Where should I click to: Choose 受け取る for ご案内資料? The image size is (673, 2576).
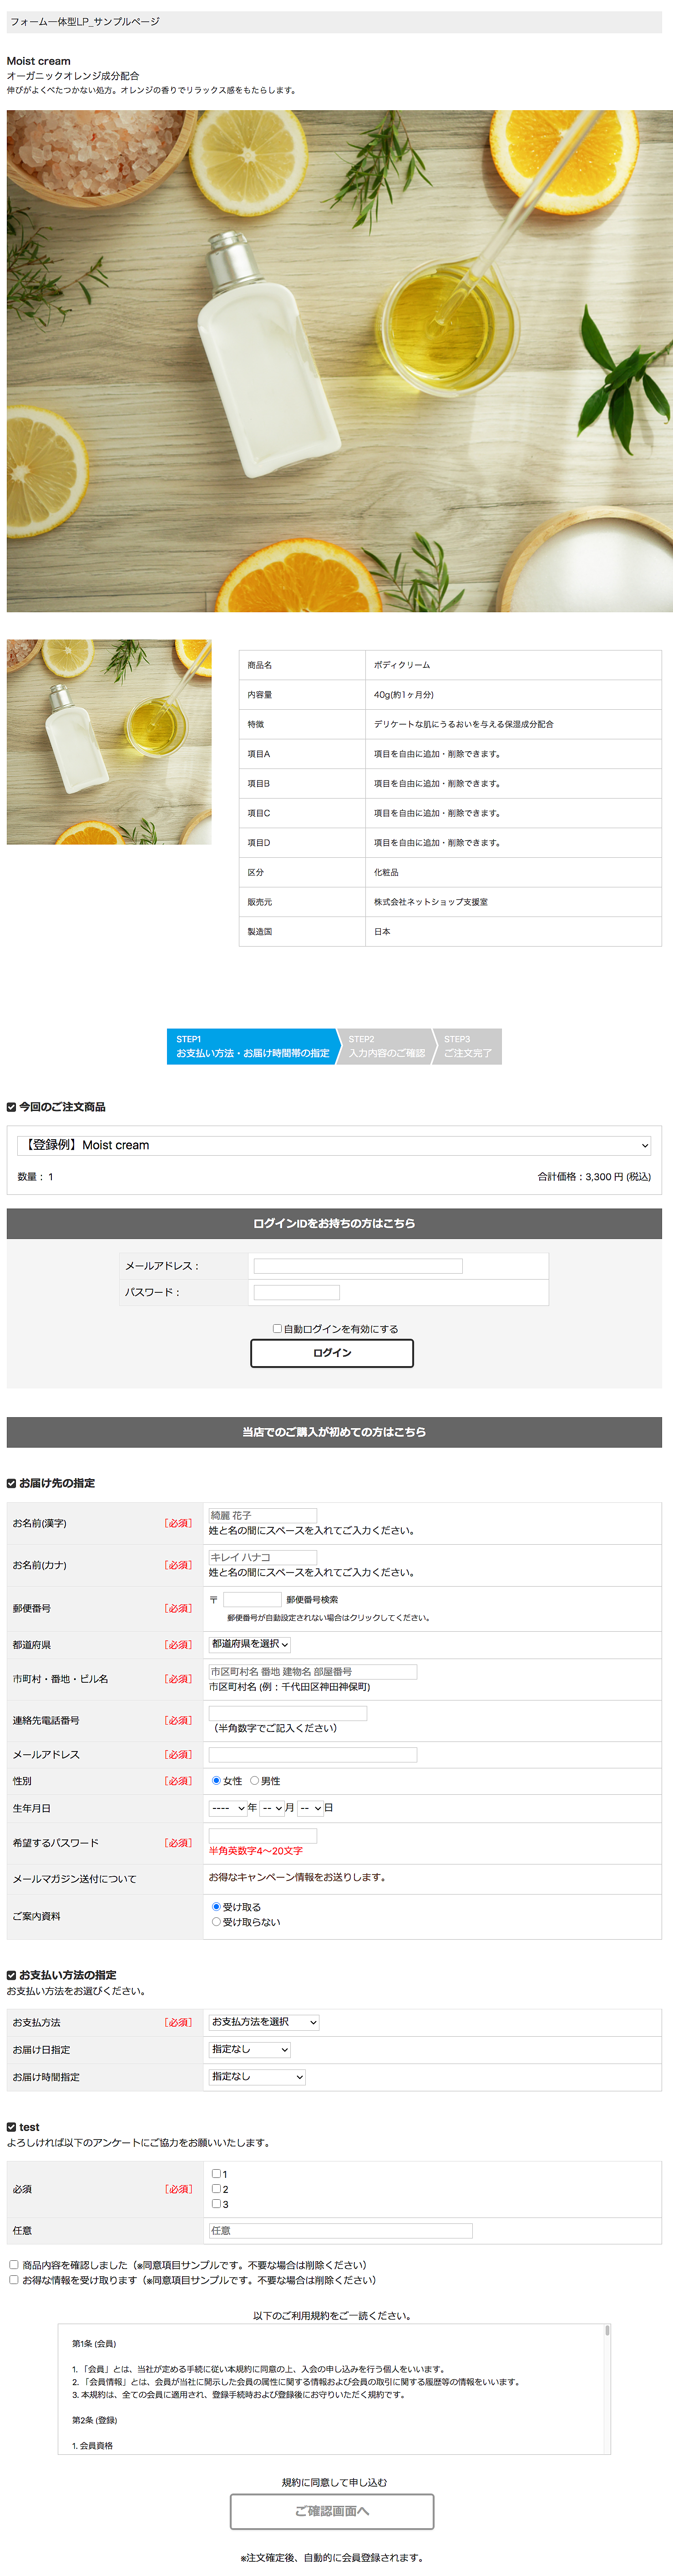click(217, 1907)
